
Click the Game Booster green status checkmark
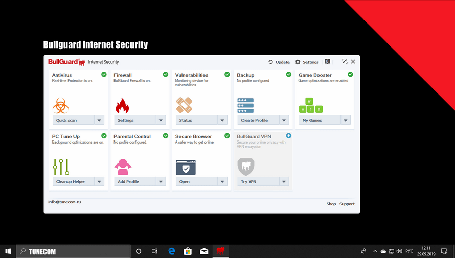[x=350, y=74]
